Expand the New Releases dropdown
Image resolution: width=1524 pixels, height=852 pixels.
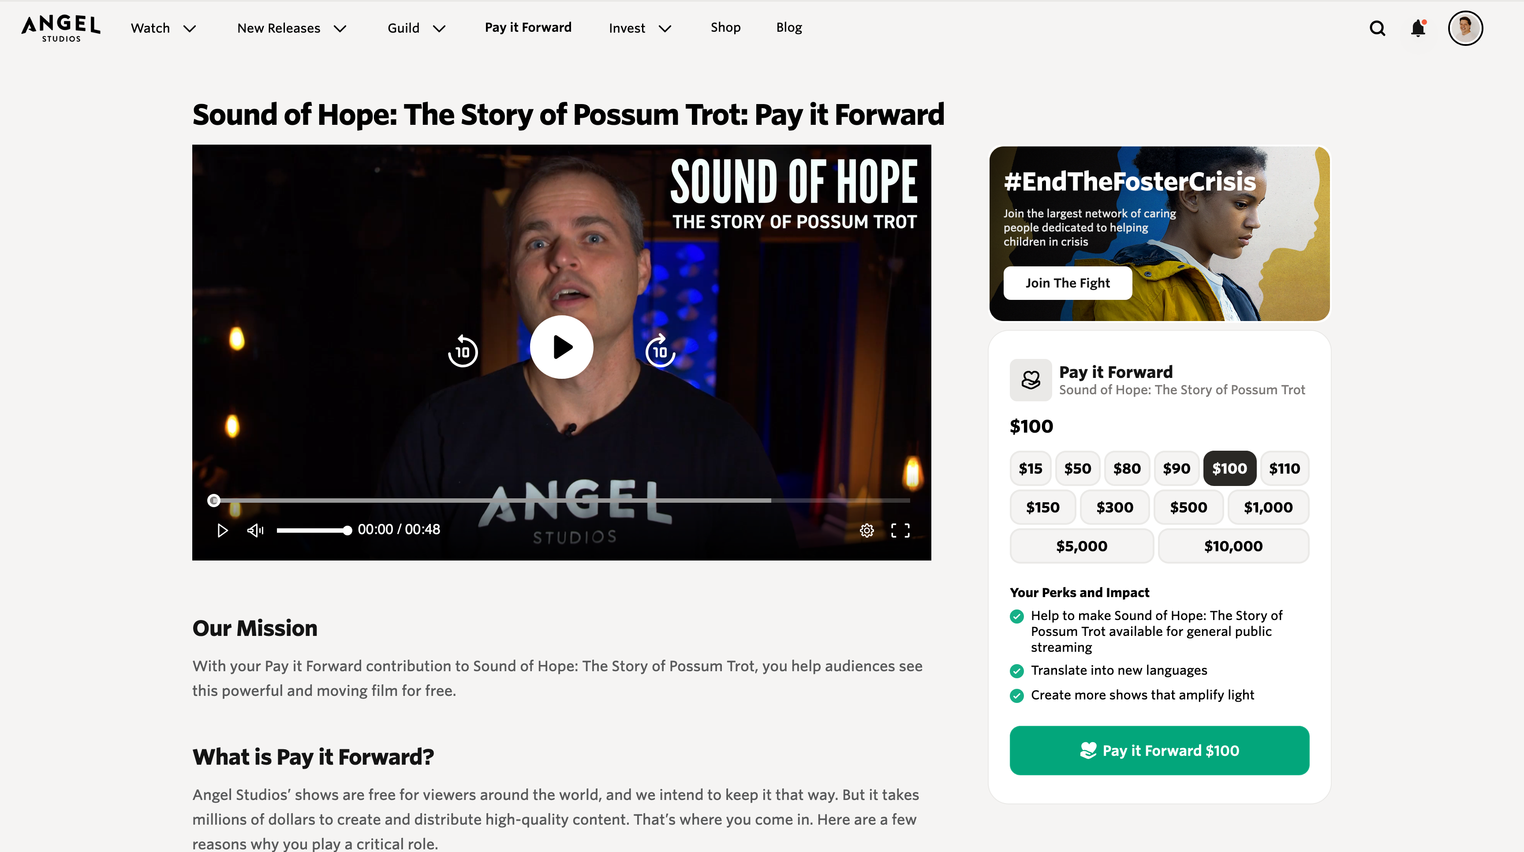(x=291, y=28)
